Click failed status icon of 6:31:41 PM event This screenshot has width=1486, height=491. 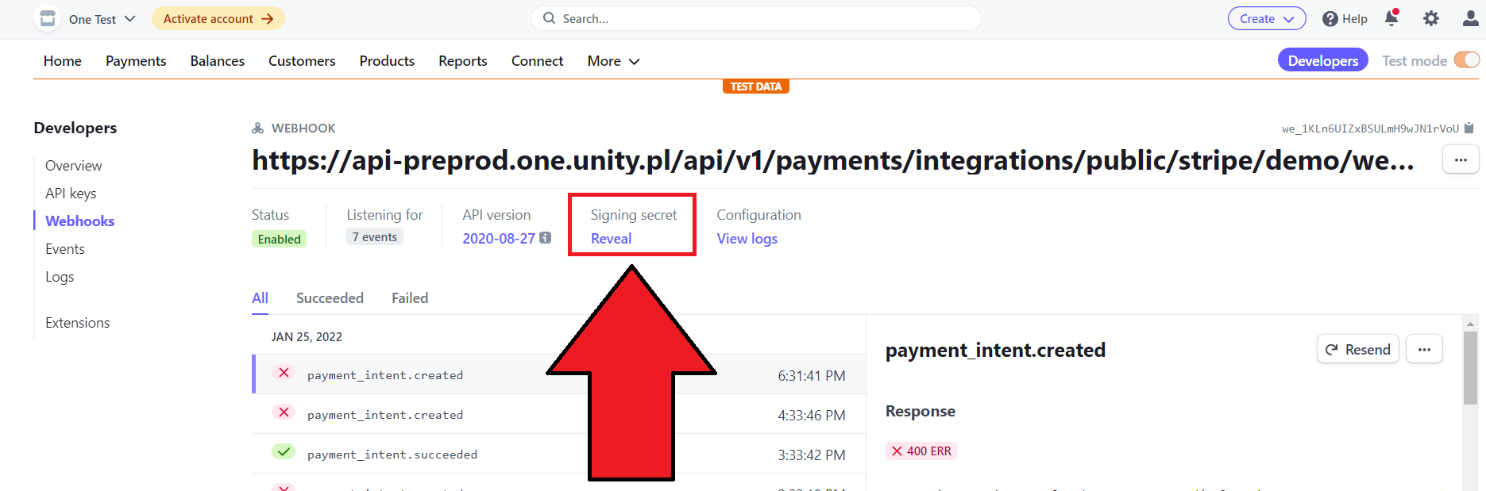tap(284, 373)
